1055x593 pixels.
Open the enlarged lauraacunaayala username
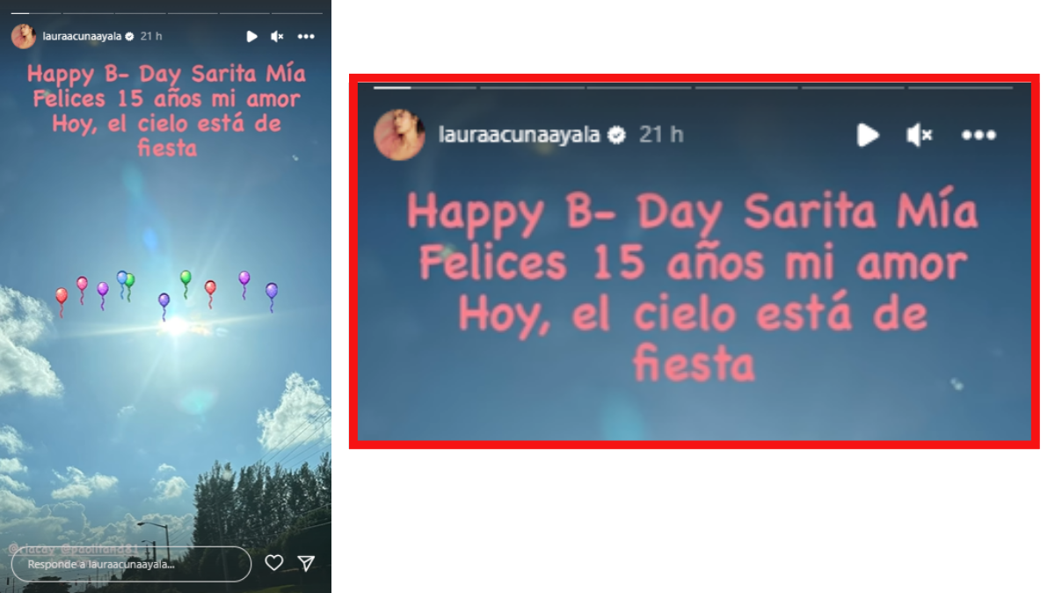(519, 134)
